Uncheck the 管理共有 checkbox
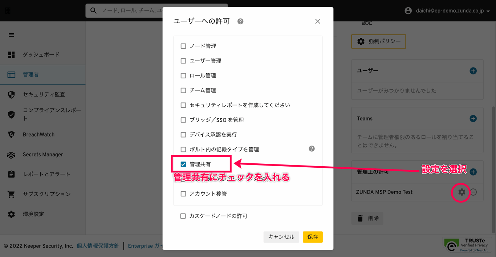496x257 pixels. click(183, 164)
